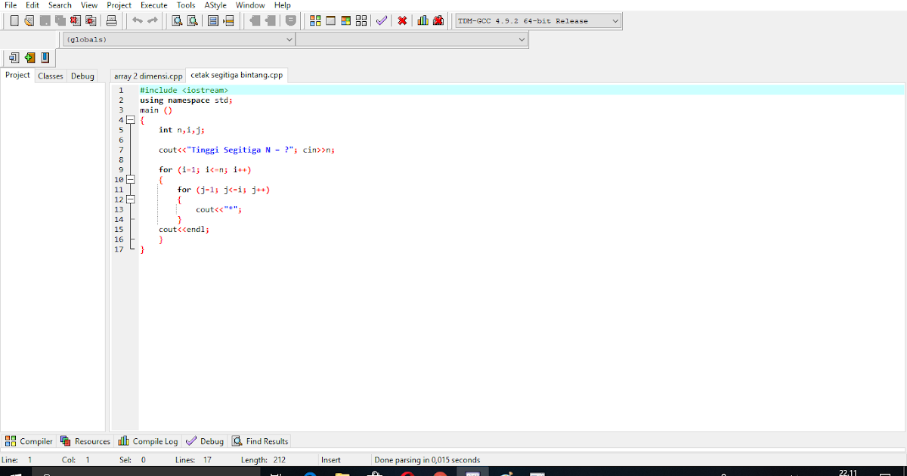Click the Goto Bookmark blue book icon

(x=45, y=57)
